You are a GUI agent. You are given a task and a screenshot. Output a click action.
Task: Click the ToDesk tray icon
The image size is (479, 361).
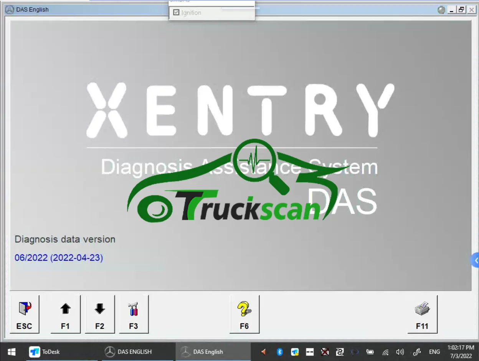point(295,352)
